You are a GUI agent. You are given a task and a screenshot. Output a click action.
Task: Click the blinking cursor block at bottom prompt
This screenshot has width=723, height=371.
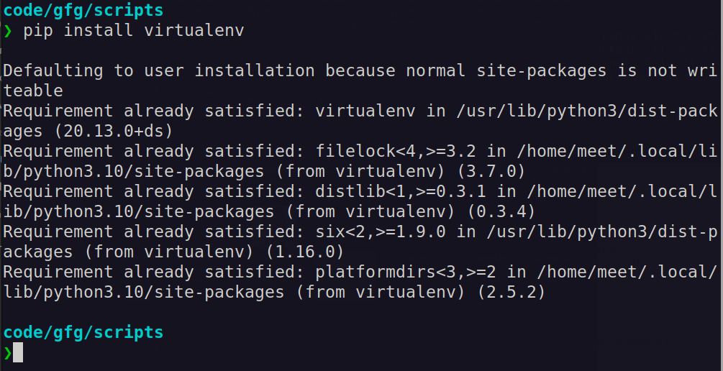tap(18, 352)
